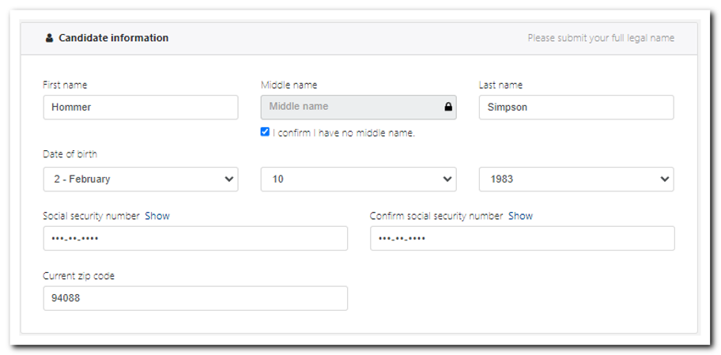Click the Current zip code field 94088
This screenshot has height=355, width=721.
195,298
